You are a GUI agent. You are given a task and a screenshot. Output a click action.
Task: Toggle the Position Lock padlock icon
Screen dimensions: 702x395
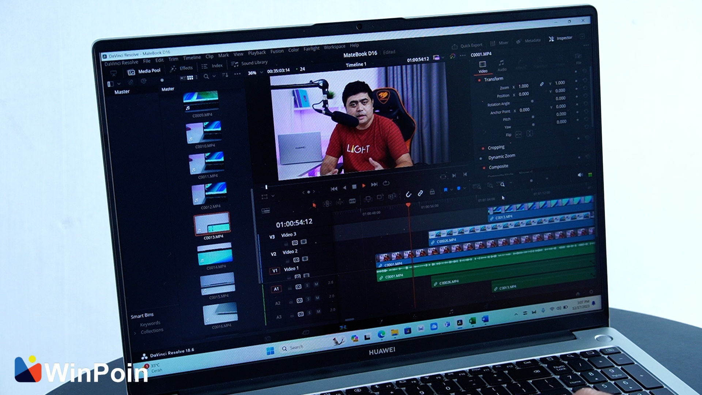coord(432,192)
